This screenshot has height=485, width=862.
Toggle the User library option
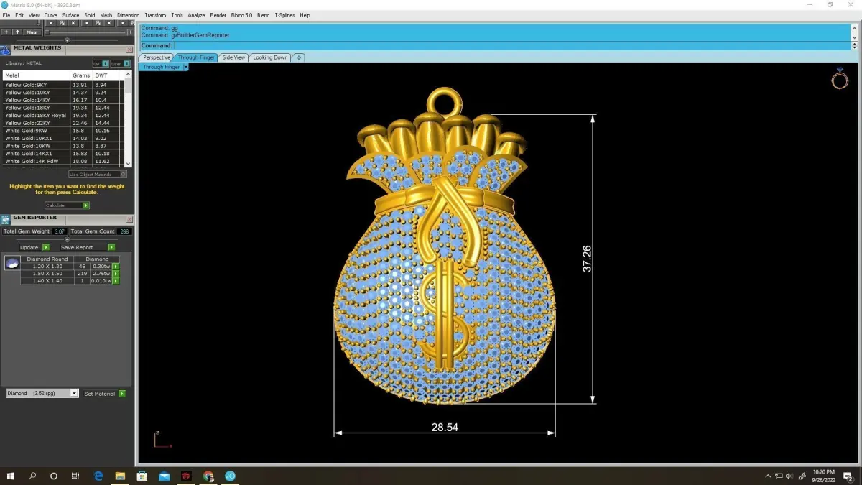120,63
